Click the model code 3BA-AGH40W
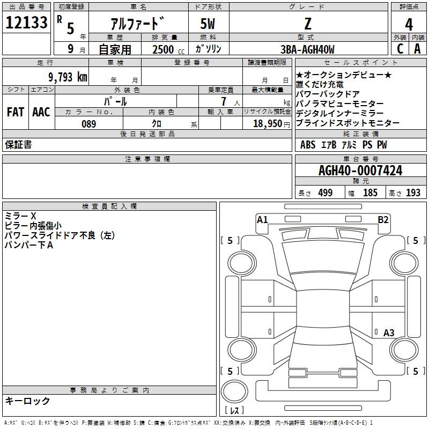The width and height of the screenshot is (429, 429). 307,49
